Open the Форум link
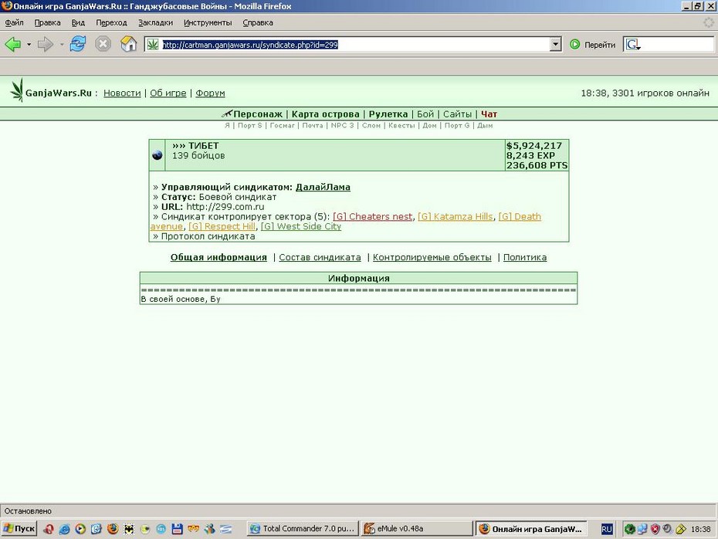 coord(210,93)
